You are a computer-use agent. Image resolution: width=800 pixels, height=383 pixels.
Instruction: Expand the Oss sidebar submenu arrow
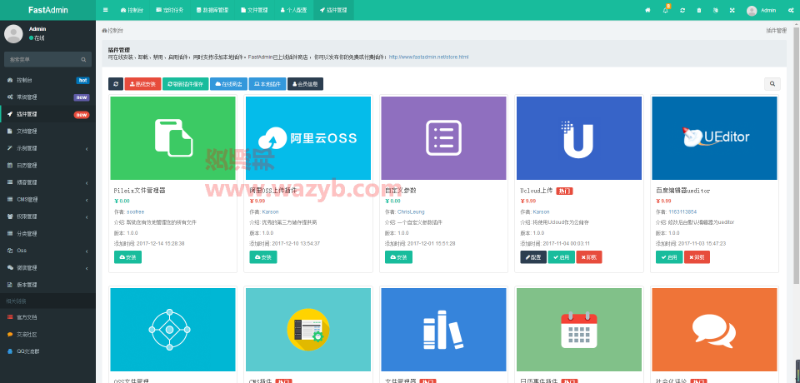[87, 251]
